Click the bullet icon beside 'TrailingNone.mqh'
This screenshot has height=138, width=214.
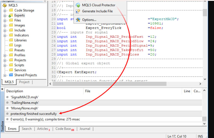[7, 103]
